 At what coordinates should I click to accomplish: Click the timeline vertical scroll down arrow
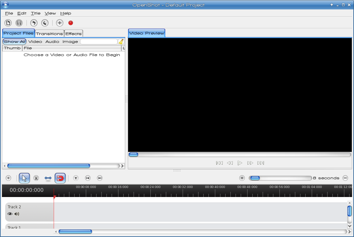click(349, 226)
